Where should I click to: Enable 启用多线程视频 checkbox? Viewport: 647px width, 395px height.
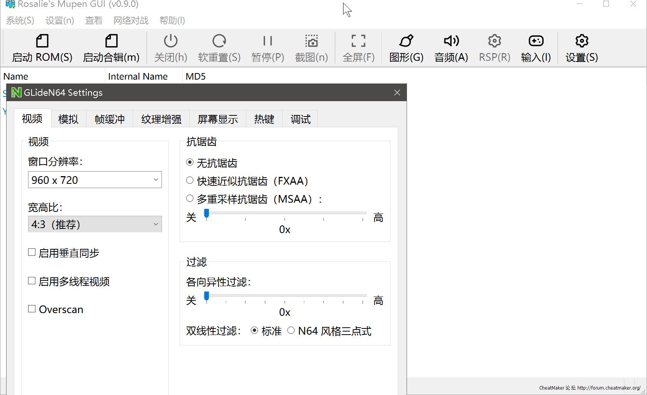click(32, 281)
